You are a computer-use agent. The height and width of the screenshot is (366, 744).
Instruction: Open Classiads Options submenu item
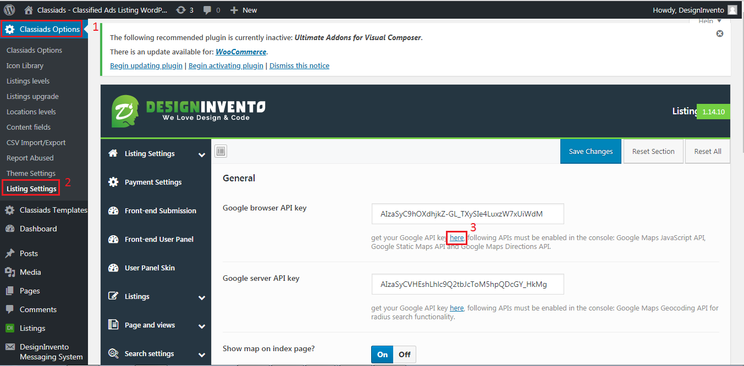[x=34, y=50]
